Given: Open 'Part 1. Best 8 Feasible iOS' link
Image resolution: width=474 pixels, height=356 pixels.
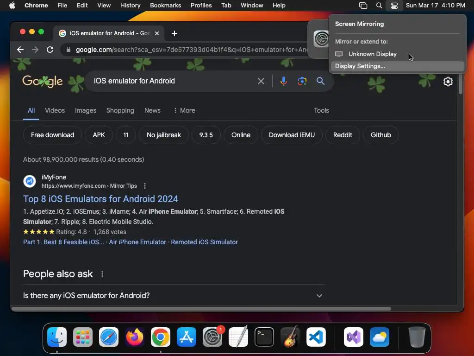Looking at the screenshot, I should pyautogui.click(x=63, y=242).
